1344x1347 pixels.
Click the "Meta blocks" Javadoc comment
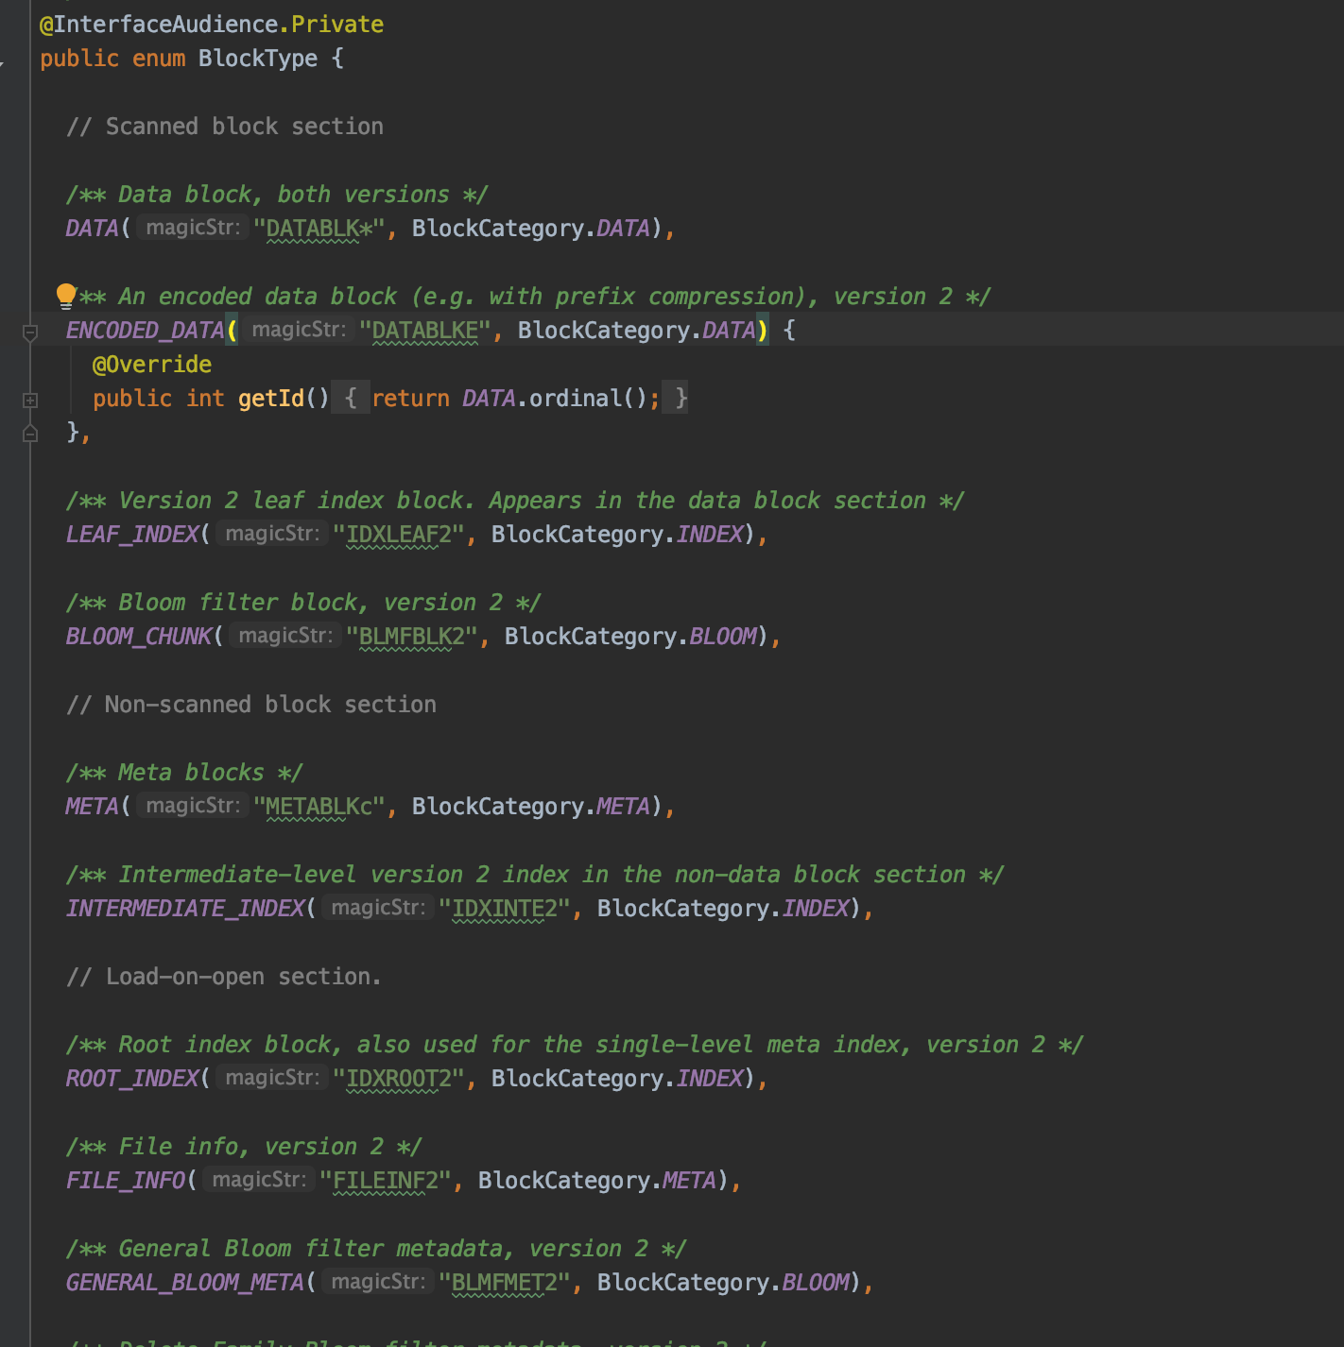184,773
